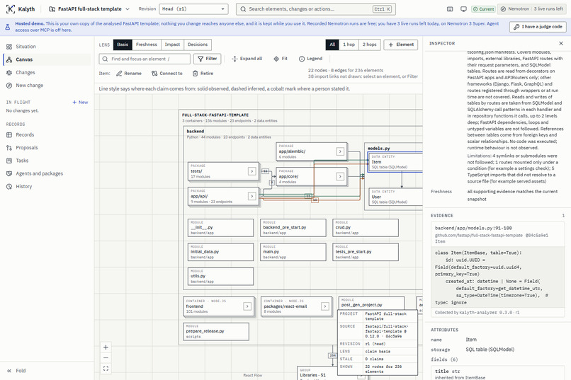Select the main.py module node
The height and width of the screenshot is (380, 571).
293,253
